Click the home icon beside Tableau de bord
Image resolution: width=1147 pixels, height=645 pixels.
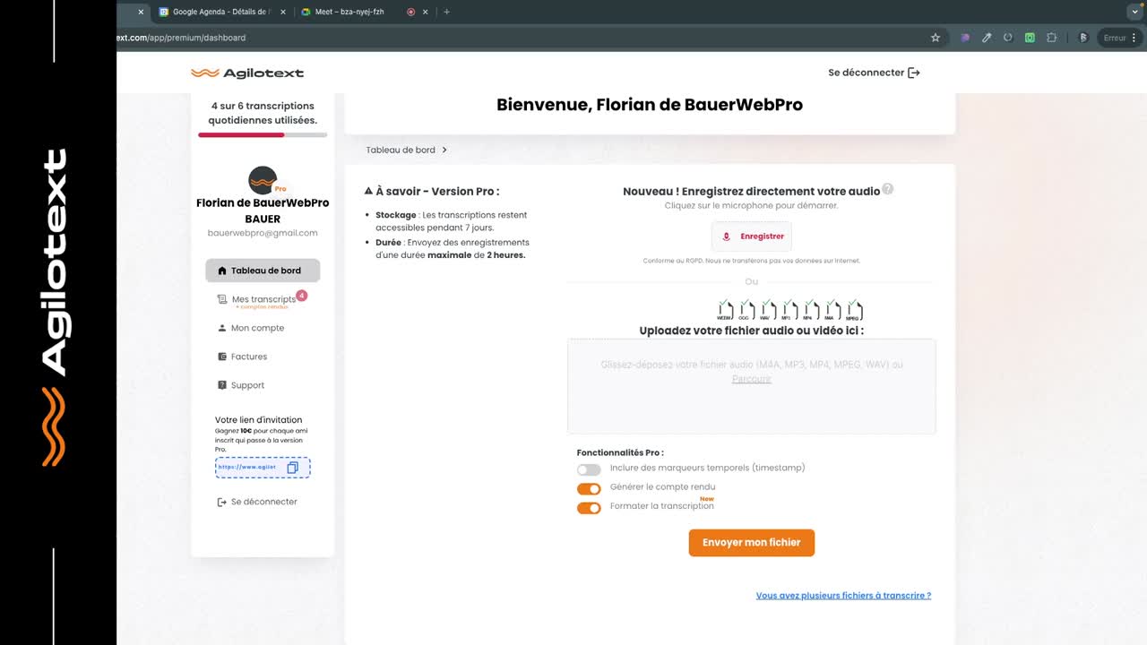click(222, 271)
